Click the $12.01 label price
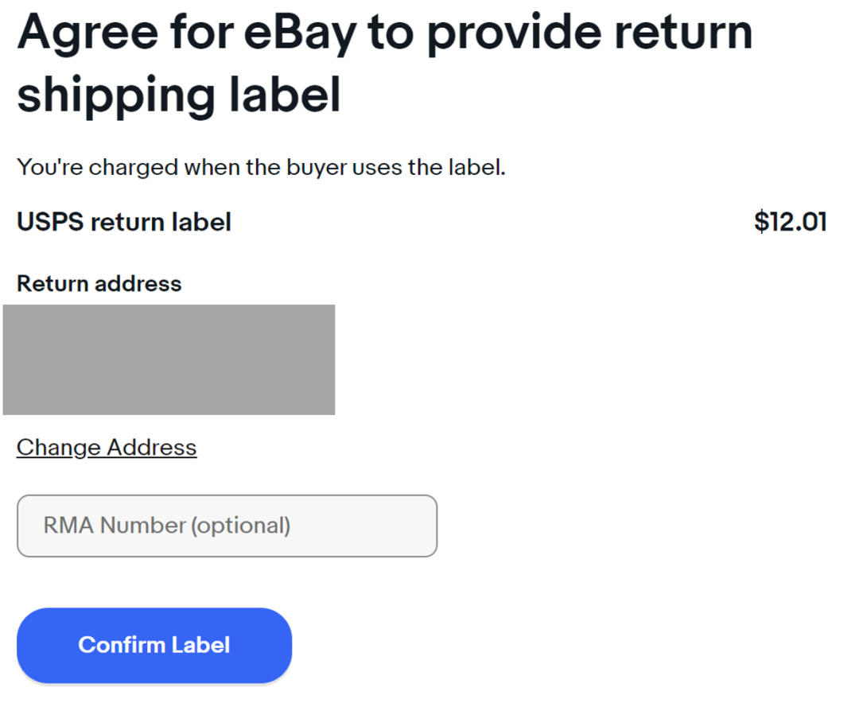 tap(791, 223)
